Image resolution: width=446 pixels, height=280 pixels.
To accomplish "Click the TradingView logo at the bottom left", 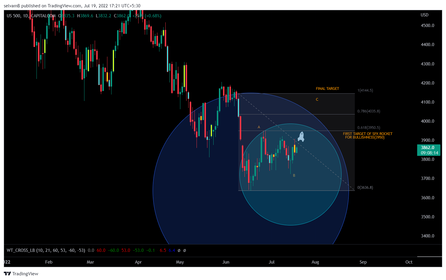I will click(x=21, y=274).
